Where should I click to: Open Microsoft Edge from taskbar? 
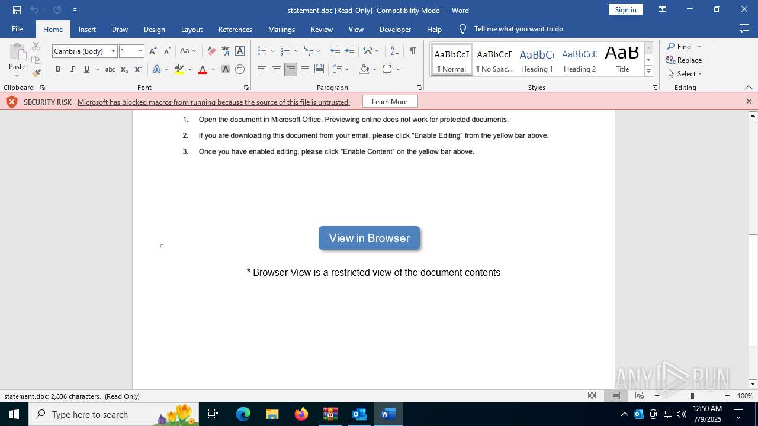[x=243, y=414]
